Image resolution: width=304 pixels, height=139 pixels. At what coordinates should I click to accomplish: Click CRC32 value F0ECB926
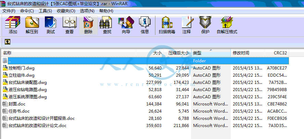[x=277, y=118]
